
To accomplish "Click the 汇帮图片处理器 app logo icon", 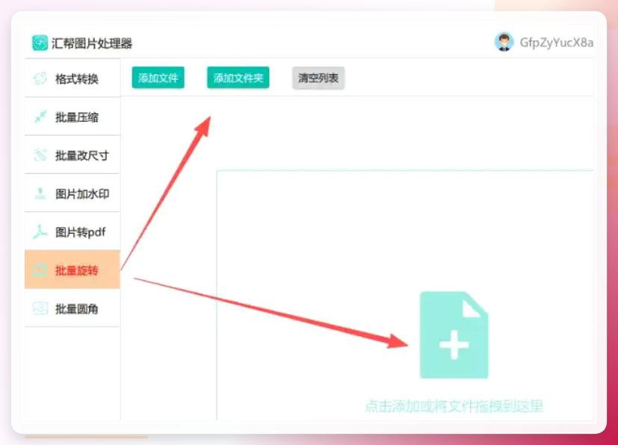I will click(40, 43).
